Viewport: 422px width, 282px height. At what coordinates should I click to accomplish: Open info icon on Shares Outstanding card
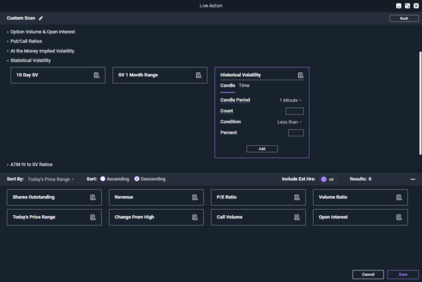tap(93, 198)
